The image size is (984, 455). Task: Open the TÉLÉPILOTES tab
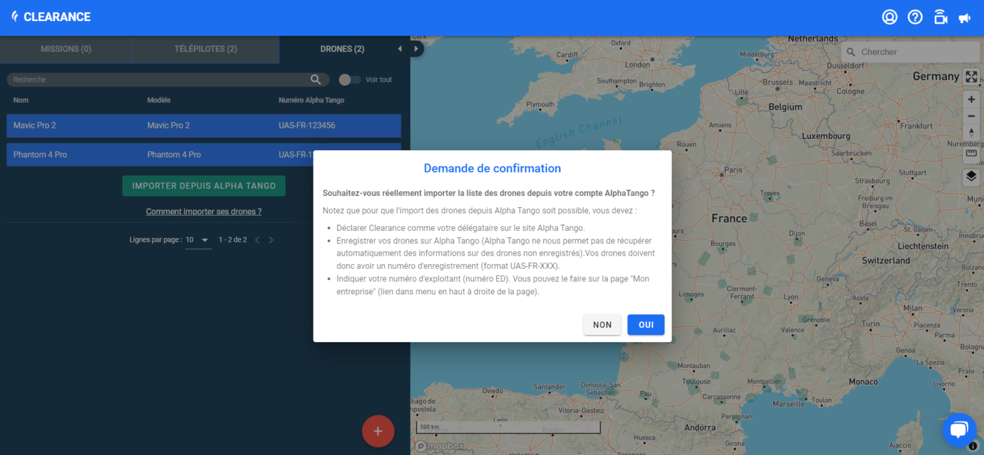205,49
